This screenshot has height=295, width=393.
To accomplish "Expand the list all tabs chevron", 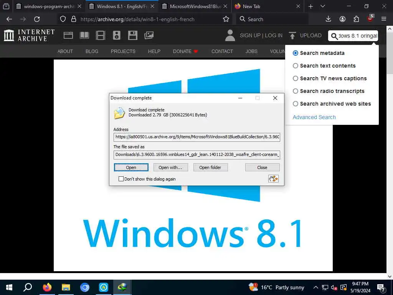I will (x=323, y=6).
